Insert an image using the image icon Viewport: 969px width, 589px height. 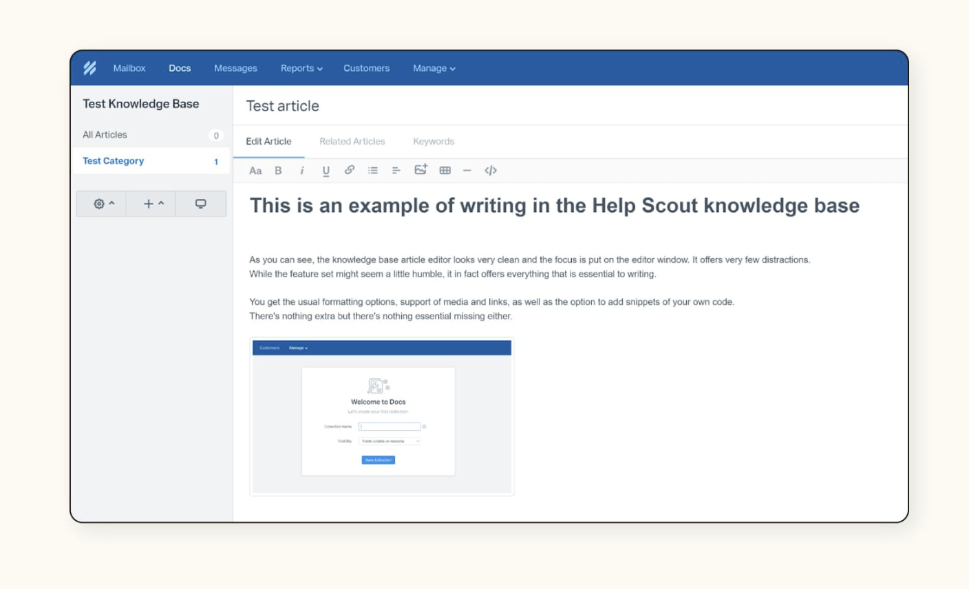(420, 169)
